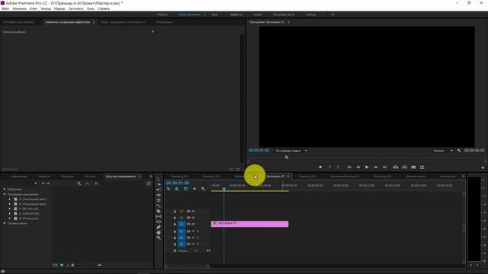This screenshot has height=274, width=488.
Task: Collapse the Локальные накопители tree node
Action: pos(5,194)
